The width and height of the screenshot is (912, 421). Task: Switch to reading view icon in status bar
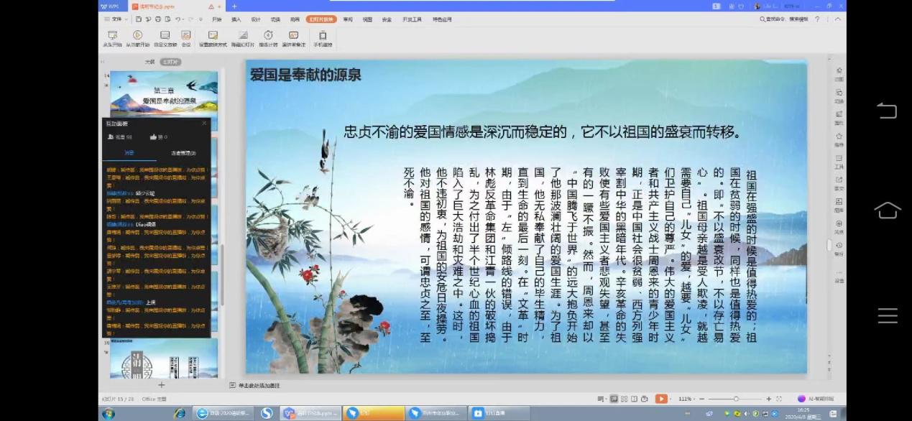click(634, 399)
